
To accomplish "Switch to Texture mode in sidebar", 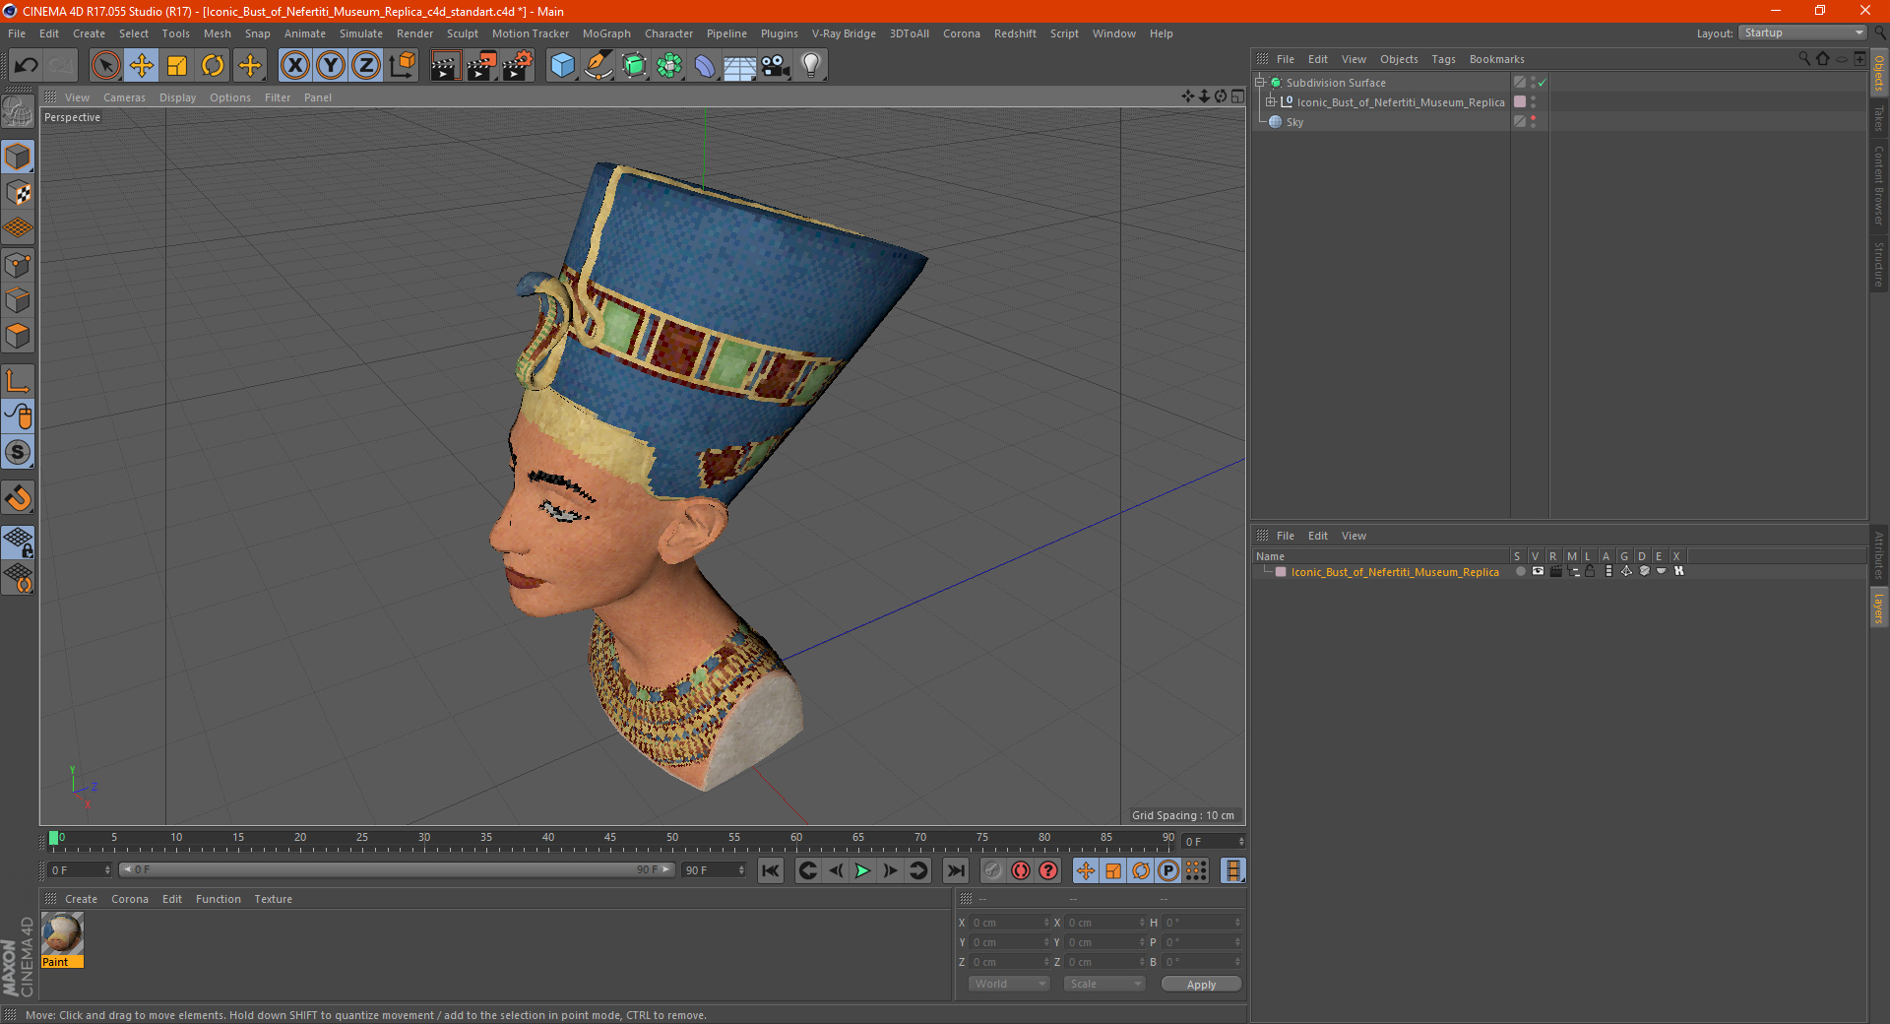I will point(19,193).
